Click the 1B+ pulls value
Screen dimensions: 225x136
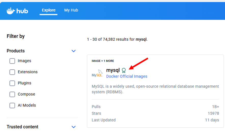click(x=216, y=107)
